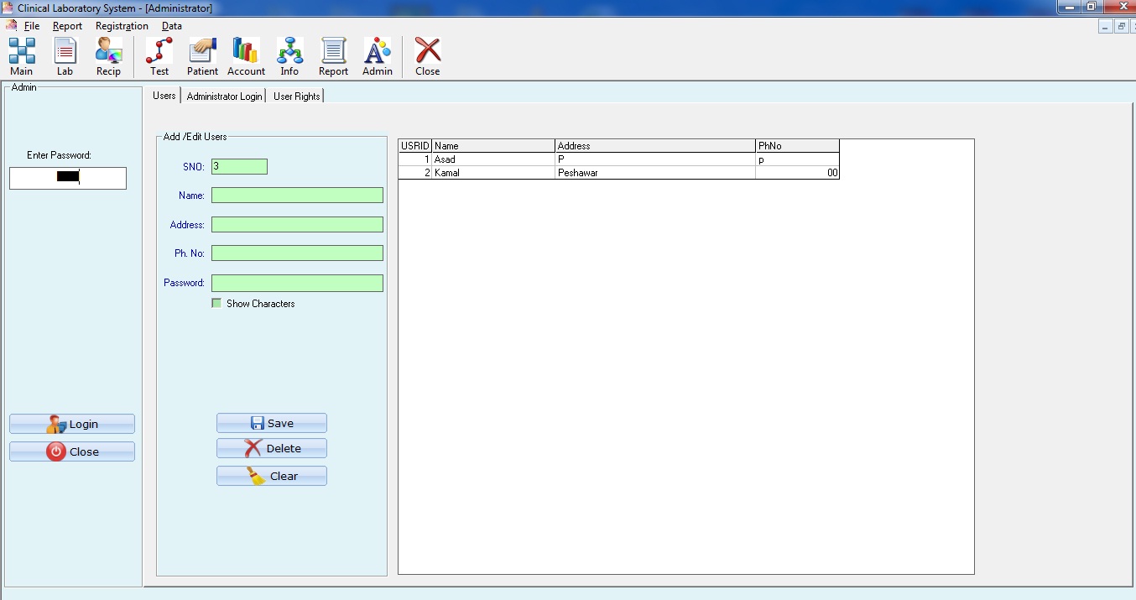
Task: Maximize the Clinical Laboratory System window
Action: click(1091, 7)
